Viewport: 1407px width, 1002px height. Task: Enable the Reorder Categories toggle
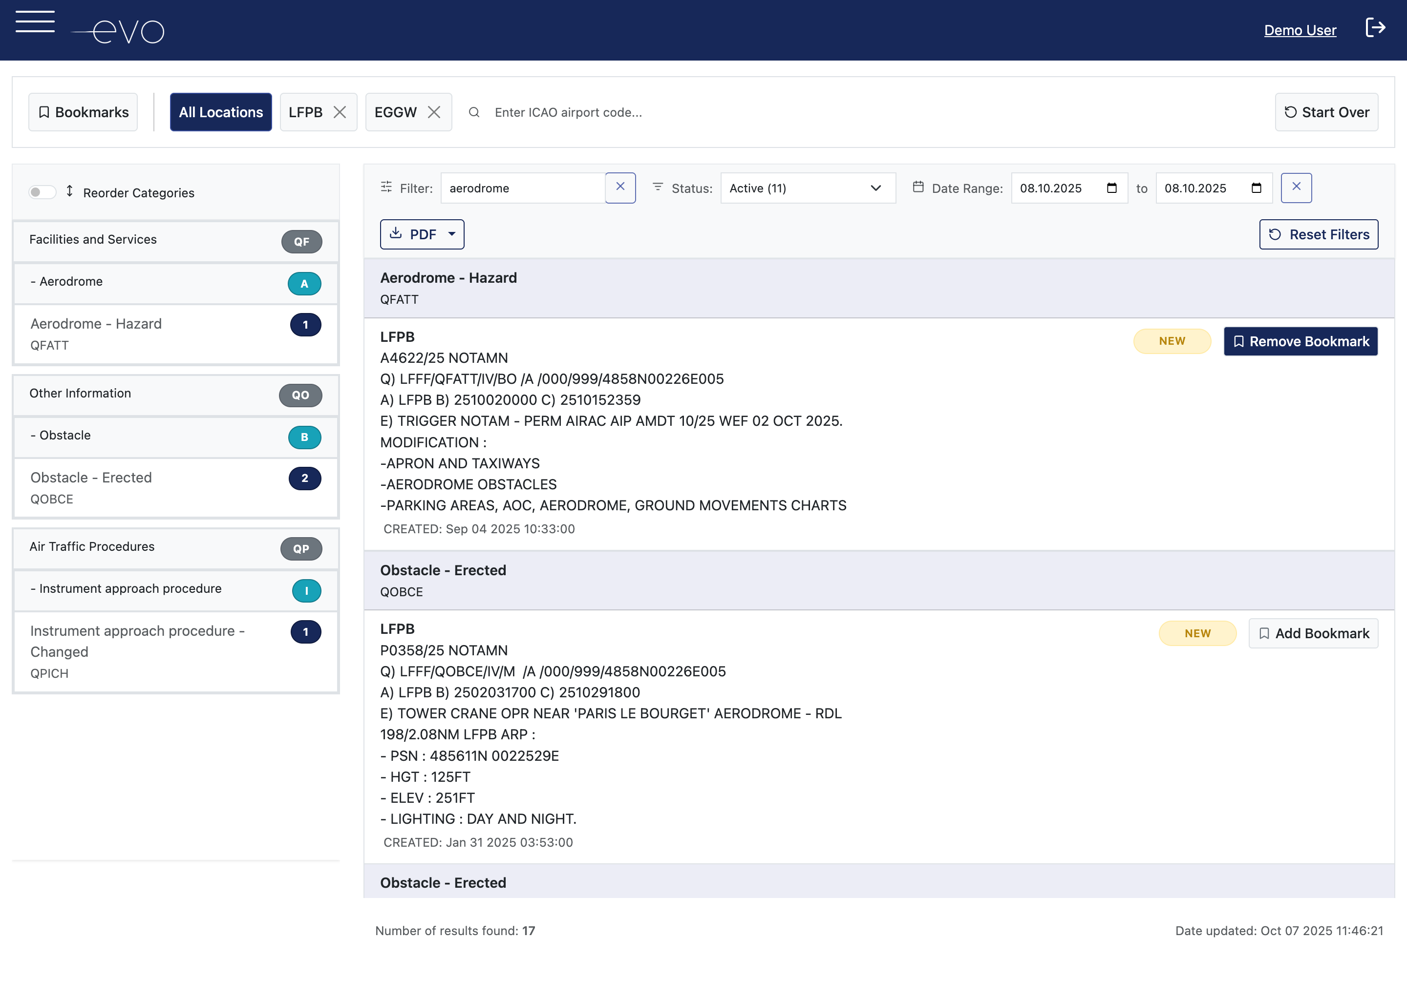pos(43,192)
